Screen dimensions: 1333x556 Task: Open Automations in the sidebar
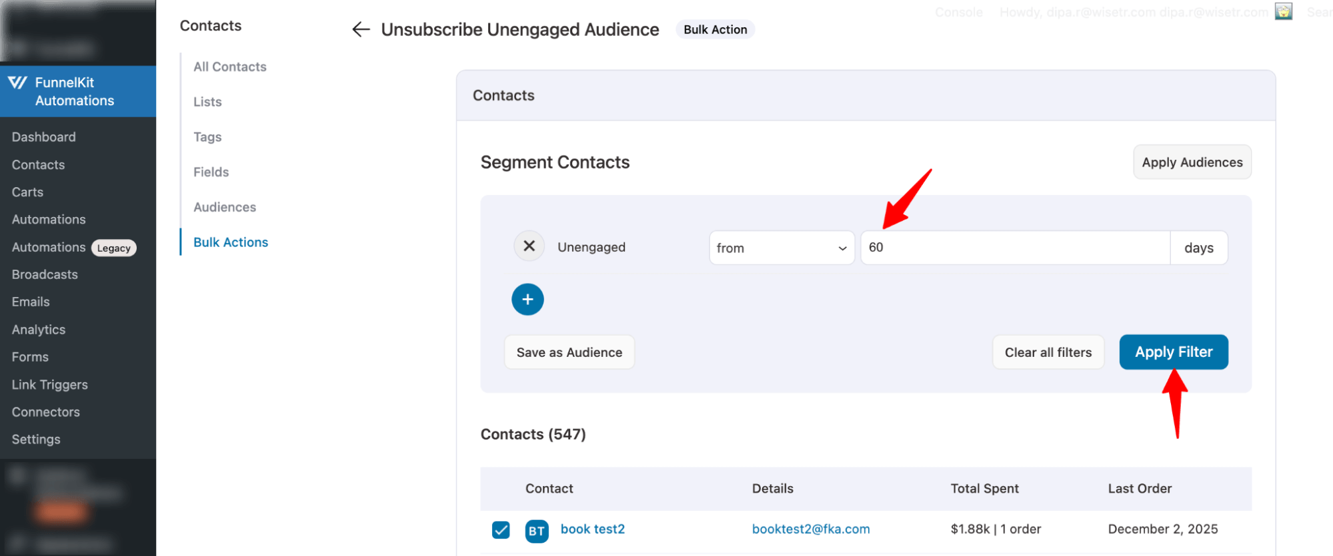(x=49, y=219)
